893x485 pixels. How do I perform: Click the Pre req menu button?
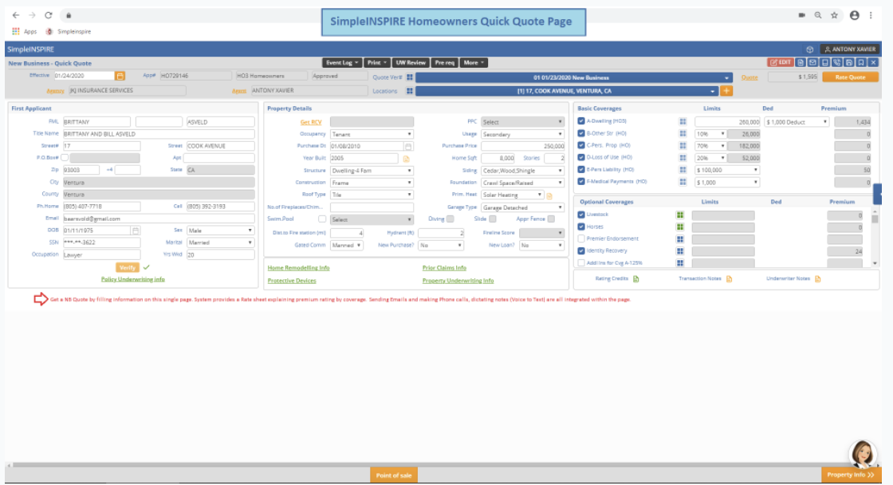coord(444,63)
